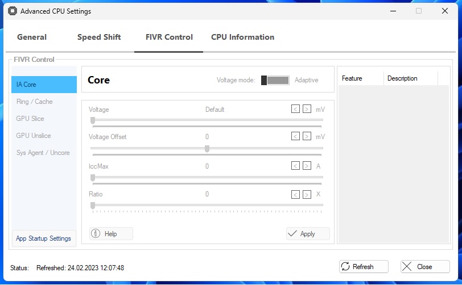
Task: Increase Voltage Offset with the right arrow
Action: (x=307, y=136)
